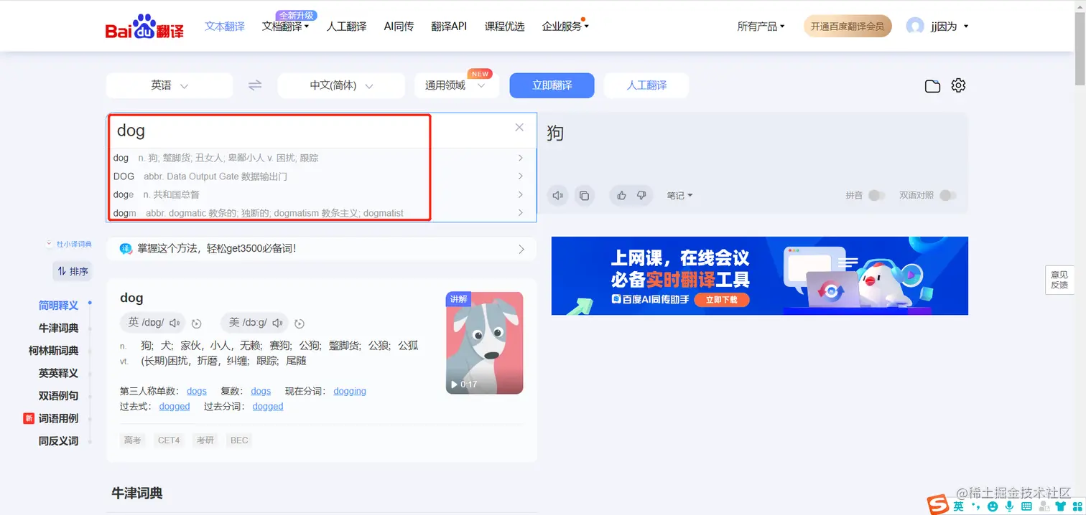Click the 上网课 AI同传助手 banner ad
Screen dimensions: 1086x515
760,275
